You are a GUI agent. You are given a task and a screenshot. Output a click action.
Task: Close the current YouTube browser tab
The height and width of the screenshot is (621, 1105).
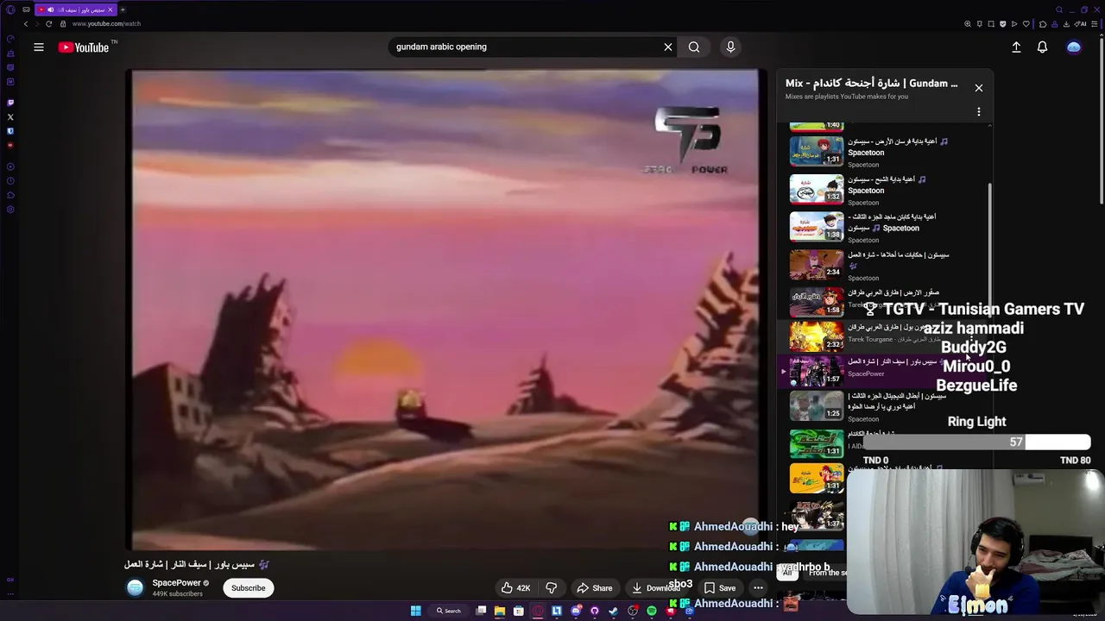(110, 9)
